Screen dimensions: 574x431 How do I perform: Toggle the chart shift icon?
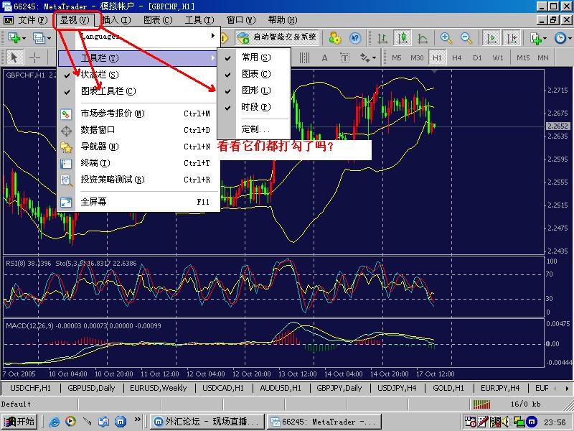click(x=512, y=38)
